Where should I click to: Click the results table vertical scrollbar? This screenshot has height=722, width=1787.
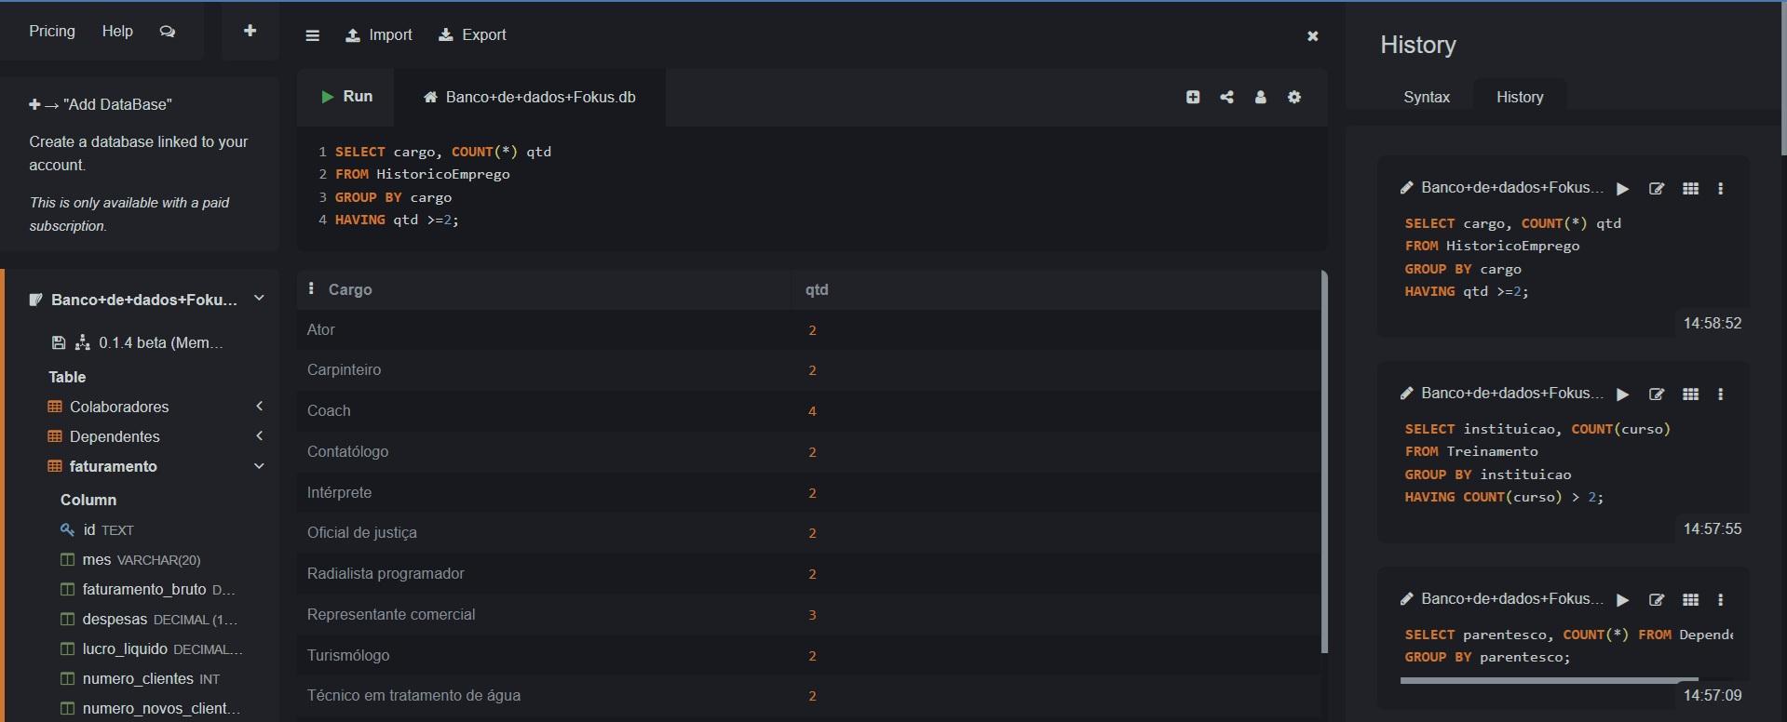click(x=1323, y=461)
